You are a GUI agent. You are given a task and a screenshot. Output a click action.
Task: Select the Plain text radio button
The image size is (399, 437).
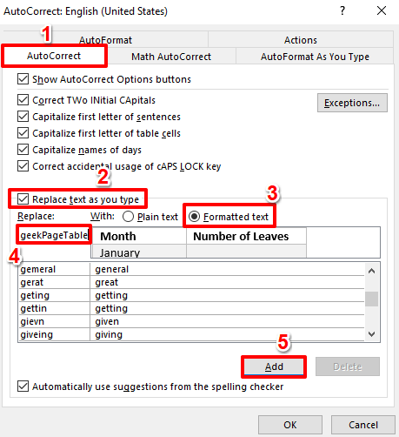(128, 217)
